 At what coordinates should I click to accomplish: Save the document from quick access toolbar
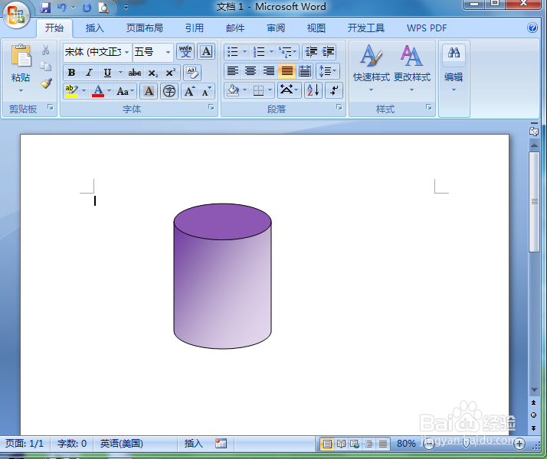coord(45,8)
